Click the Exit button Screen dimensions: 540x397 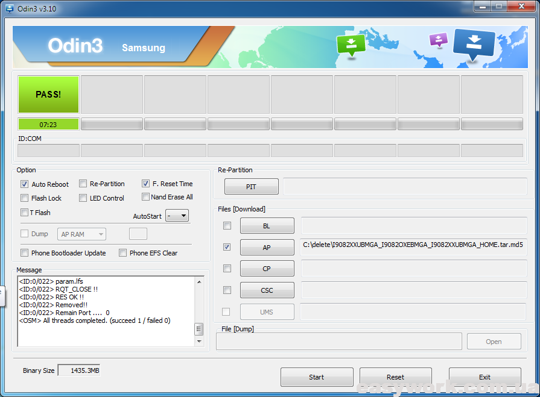pos(484,377)
